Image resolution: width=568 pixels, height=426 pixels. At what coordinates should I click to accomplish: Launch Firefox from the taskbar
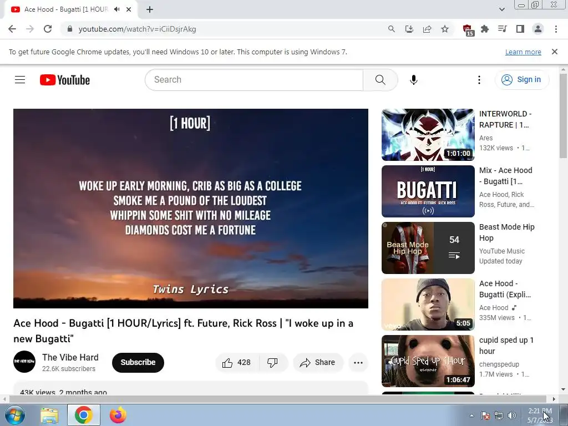(118, 415)
